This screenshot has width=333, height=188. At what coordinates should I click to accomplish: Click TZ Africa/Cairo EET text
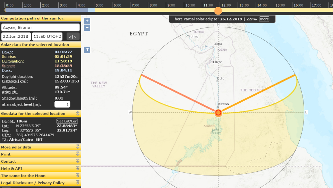coord(26,140)
